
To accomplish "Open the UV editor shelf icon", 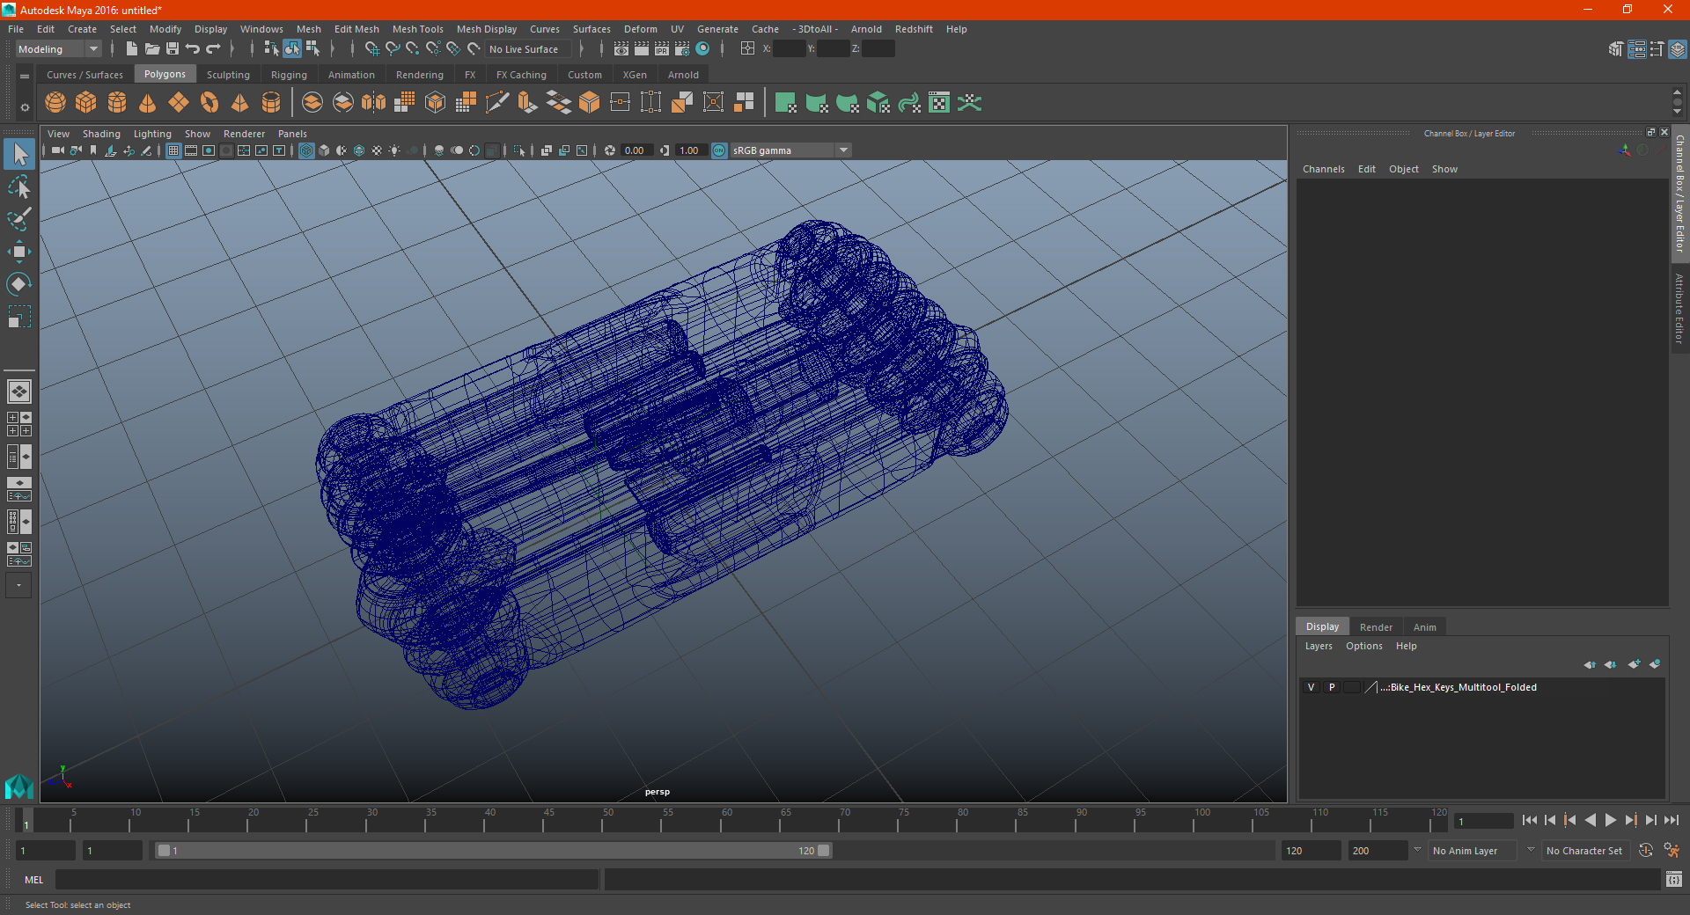I will pyautogui.click(x=939, y=103).
